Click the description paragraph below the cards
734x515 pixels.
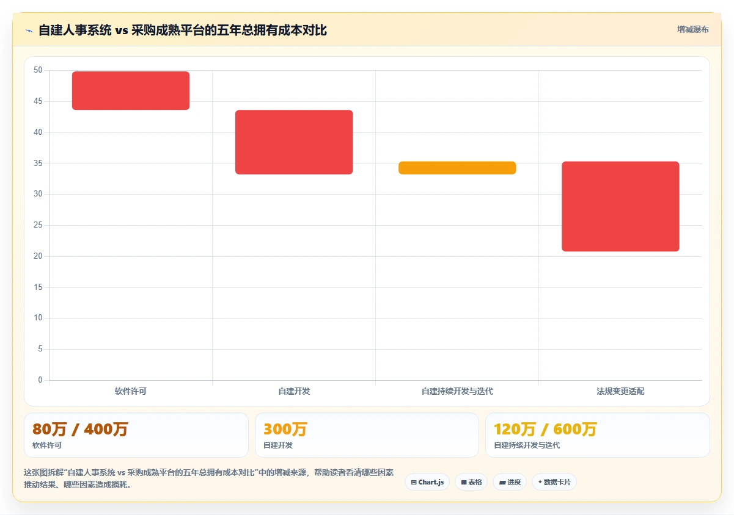tap(208, 479)
